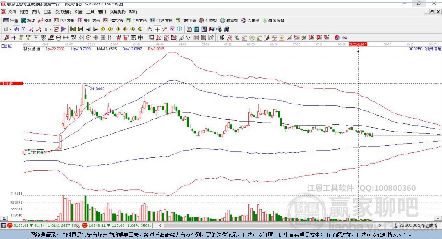Open the P数字表 tool
Screen dimensions: 442x239
tap(114, 21)
